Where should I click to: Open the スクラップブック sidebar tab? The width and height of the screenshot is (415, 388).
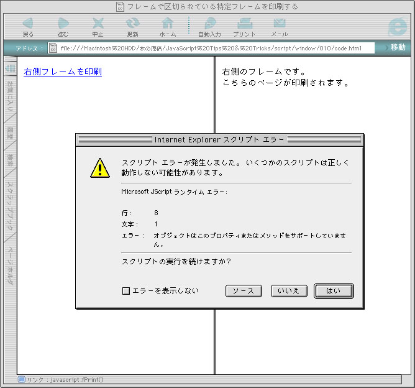coord(10,206)
